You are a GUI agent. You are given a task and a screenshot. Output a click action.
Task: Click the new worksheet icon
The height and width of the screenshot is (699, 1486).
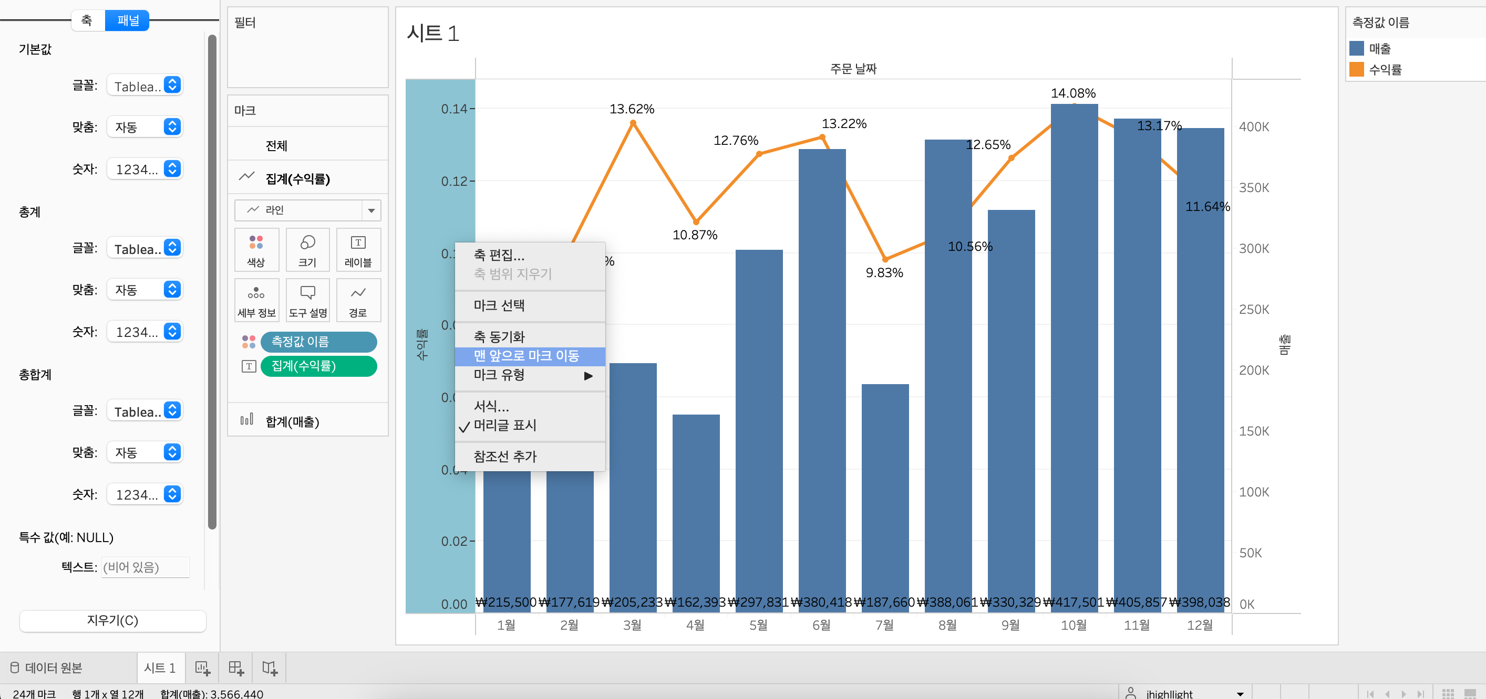[x=202, y=668]
